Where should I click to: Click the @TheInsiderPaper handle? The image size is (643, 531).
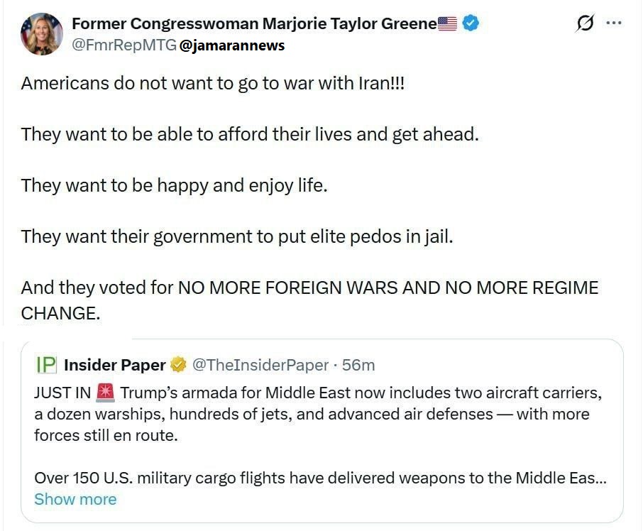[x=260, y=365]
